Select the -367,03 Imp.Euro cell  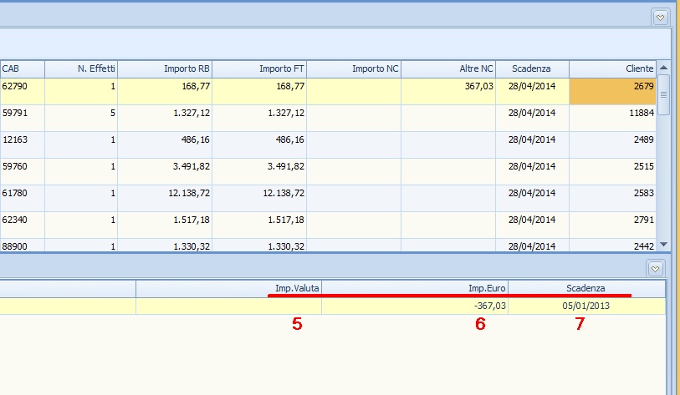tap(415, 306)
